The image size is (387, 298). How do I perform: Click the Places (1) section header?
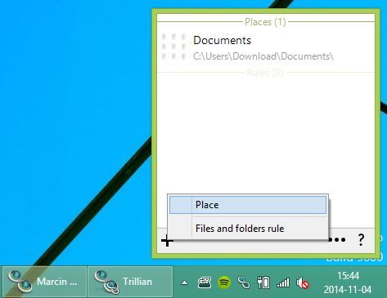pyautogui.click(x=265, y=22)
